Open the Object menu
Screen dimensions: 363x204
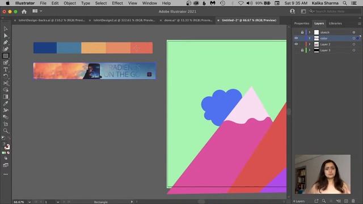tap(70, 3)
